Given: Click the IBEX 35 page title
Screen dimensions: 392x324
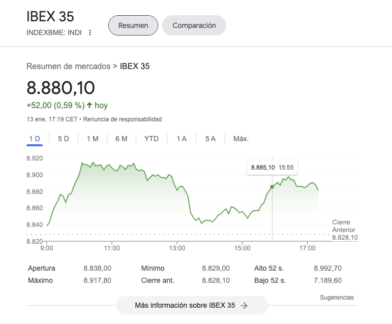Looking at the screenshot, I should click(x=50, y=17).
